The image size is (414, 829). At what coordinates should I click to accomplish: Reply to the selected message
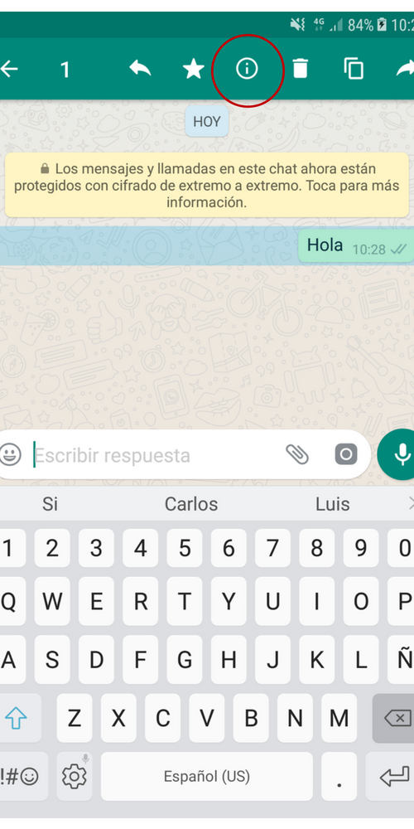tap(140, 68)
